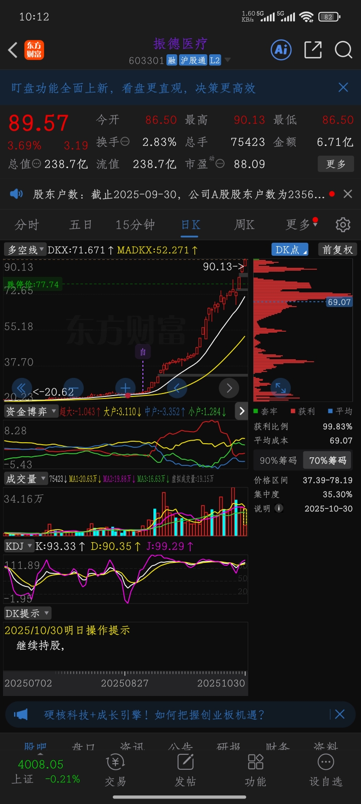Open the 成交量 indicator dropdown
The image size is (361, 804).
pyautogui.click(x=26, y=479)
